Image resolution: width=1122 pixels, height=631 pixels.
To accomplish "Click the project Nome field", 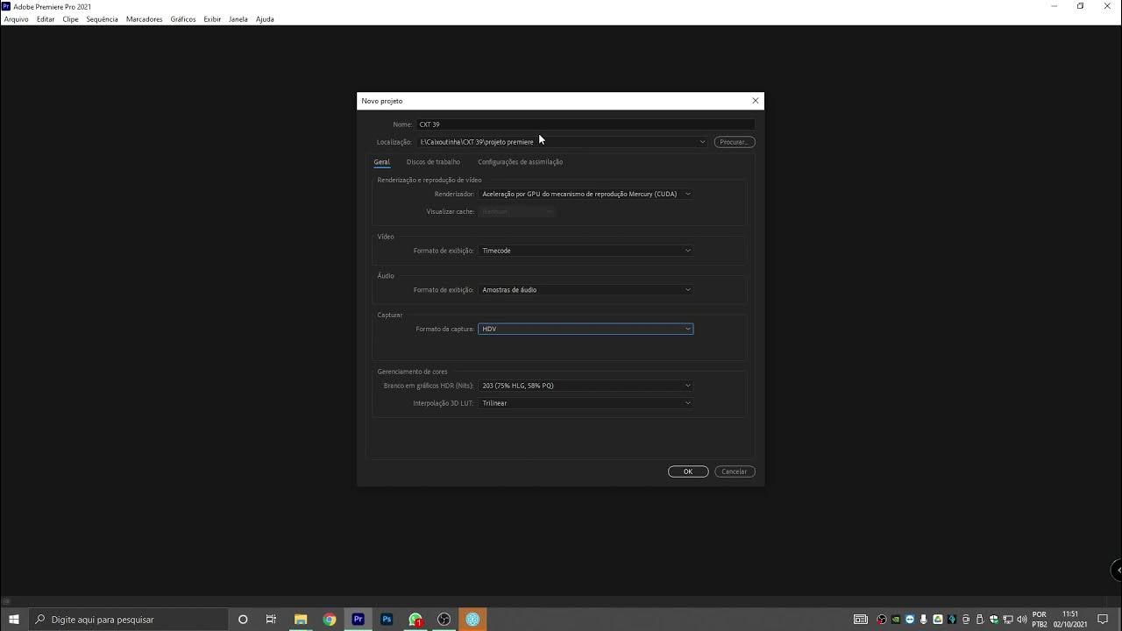I will click(586, 124).
